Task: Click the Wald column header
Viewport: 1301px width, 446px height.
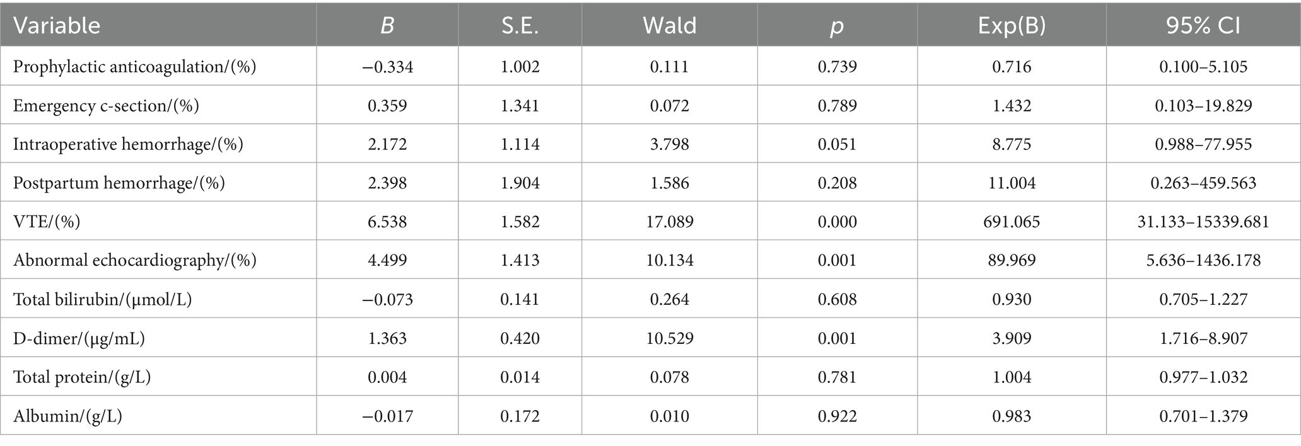Action: pos(669,26)
